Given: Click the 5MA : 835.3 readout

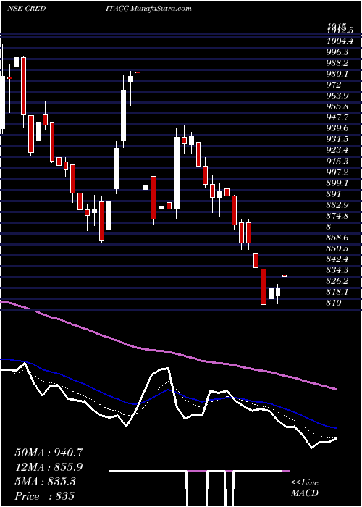Looking at the screenshot, I should coord(45,482).
